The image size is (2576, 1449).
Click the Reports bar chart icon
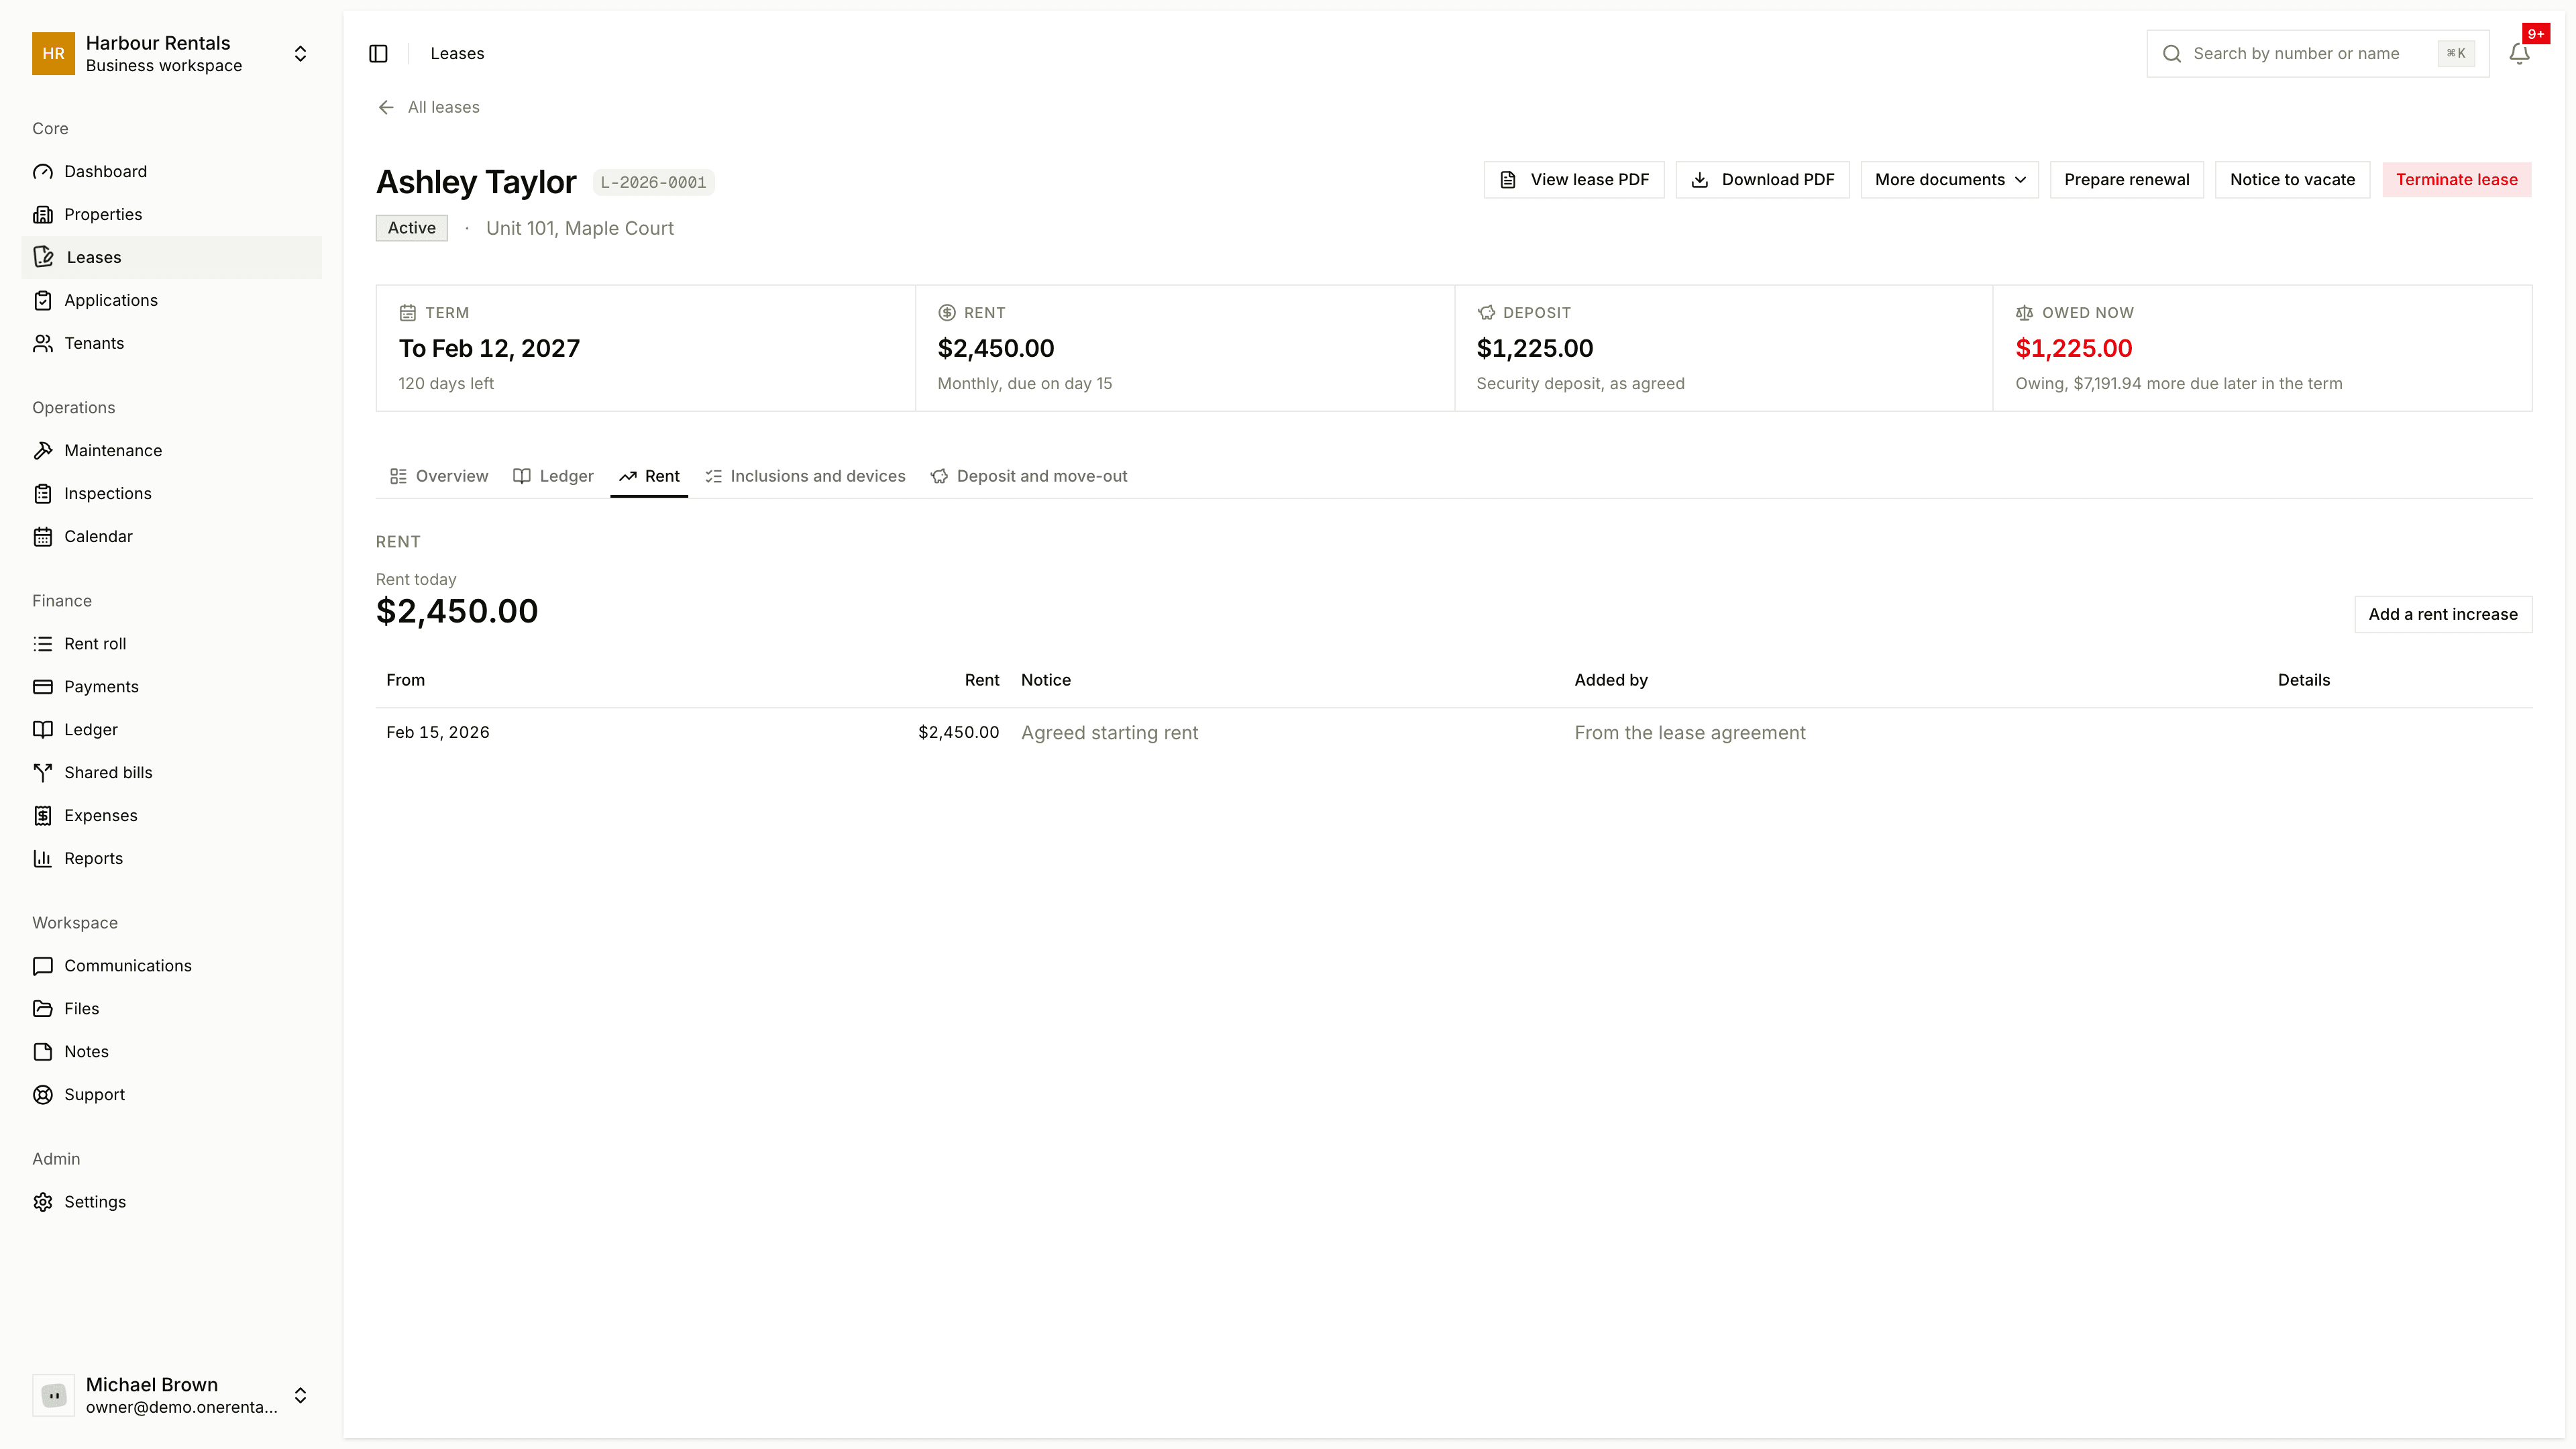click(x=43, y=859)
